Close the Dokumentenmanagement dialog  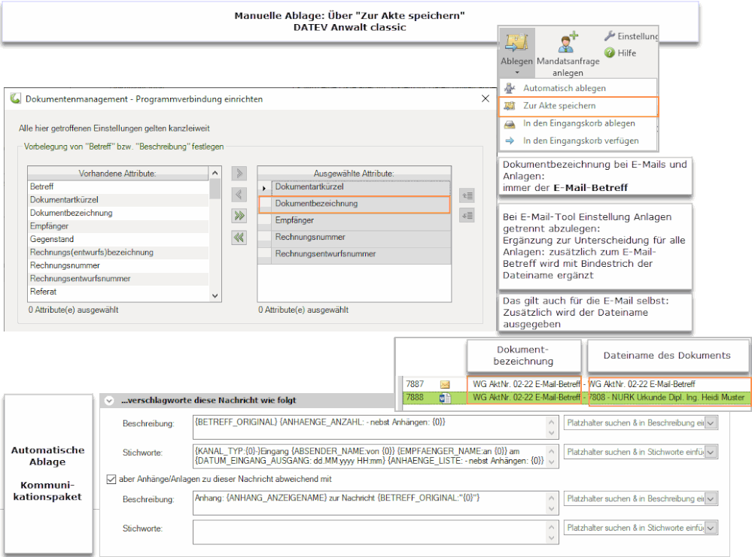tap(486, 98)
